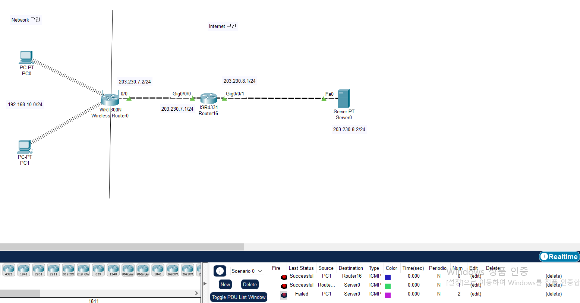Select the 192.168.10.0/24 label
580x303 pixels.
point(25,104)
